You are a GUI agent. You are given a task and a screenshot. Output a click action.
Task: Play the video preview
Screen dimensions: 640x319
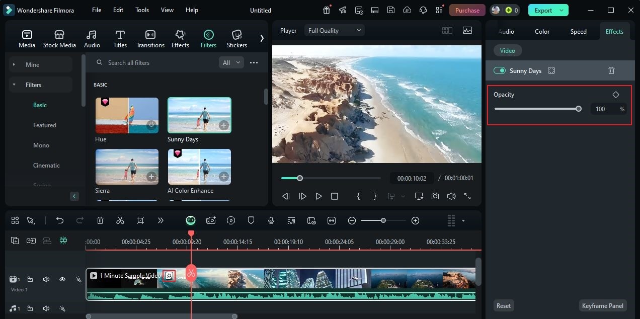pyautogui.click(x=318, y=196)
